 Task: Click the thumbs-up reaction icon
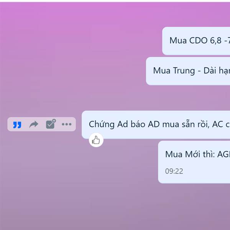pyautogui.click(x=96, y=140)
